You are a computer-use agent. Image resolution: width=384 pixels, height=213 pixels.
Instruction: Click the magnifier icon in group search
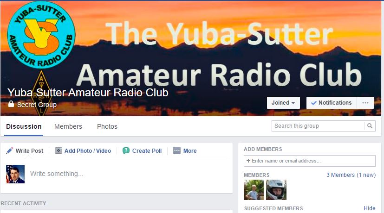pyautogui.click(x=370, y=126)
